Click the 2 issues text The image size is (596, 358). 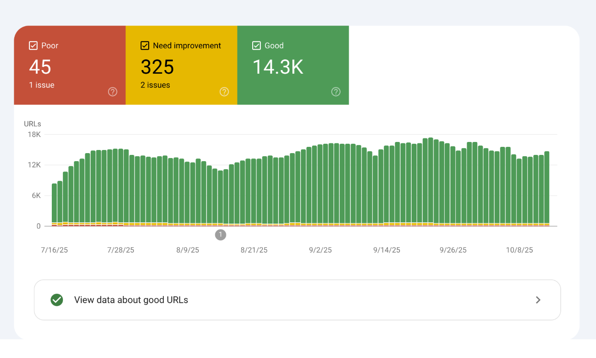pyautogui.click(x=155, y=85)
